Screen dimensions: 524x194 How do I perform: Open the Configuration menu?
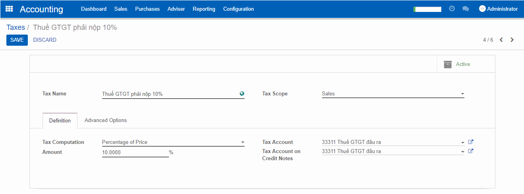pos(239,9)
